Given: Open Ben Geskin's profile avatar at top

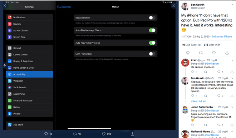Looking at the screenshot, I should coord(185,6).
